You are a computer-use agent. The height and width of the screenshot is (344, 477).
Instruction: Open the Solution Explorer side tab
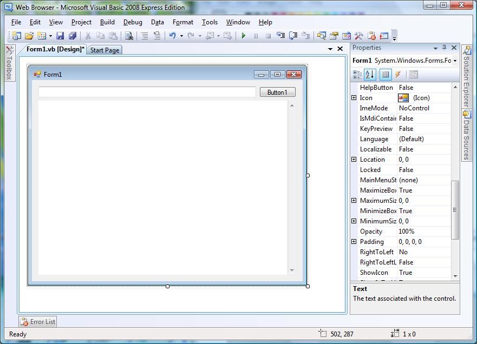467,77
